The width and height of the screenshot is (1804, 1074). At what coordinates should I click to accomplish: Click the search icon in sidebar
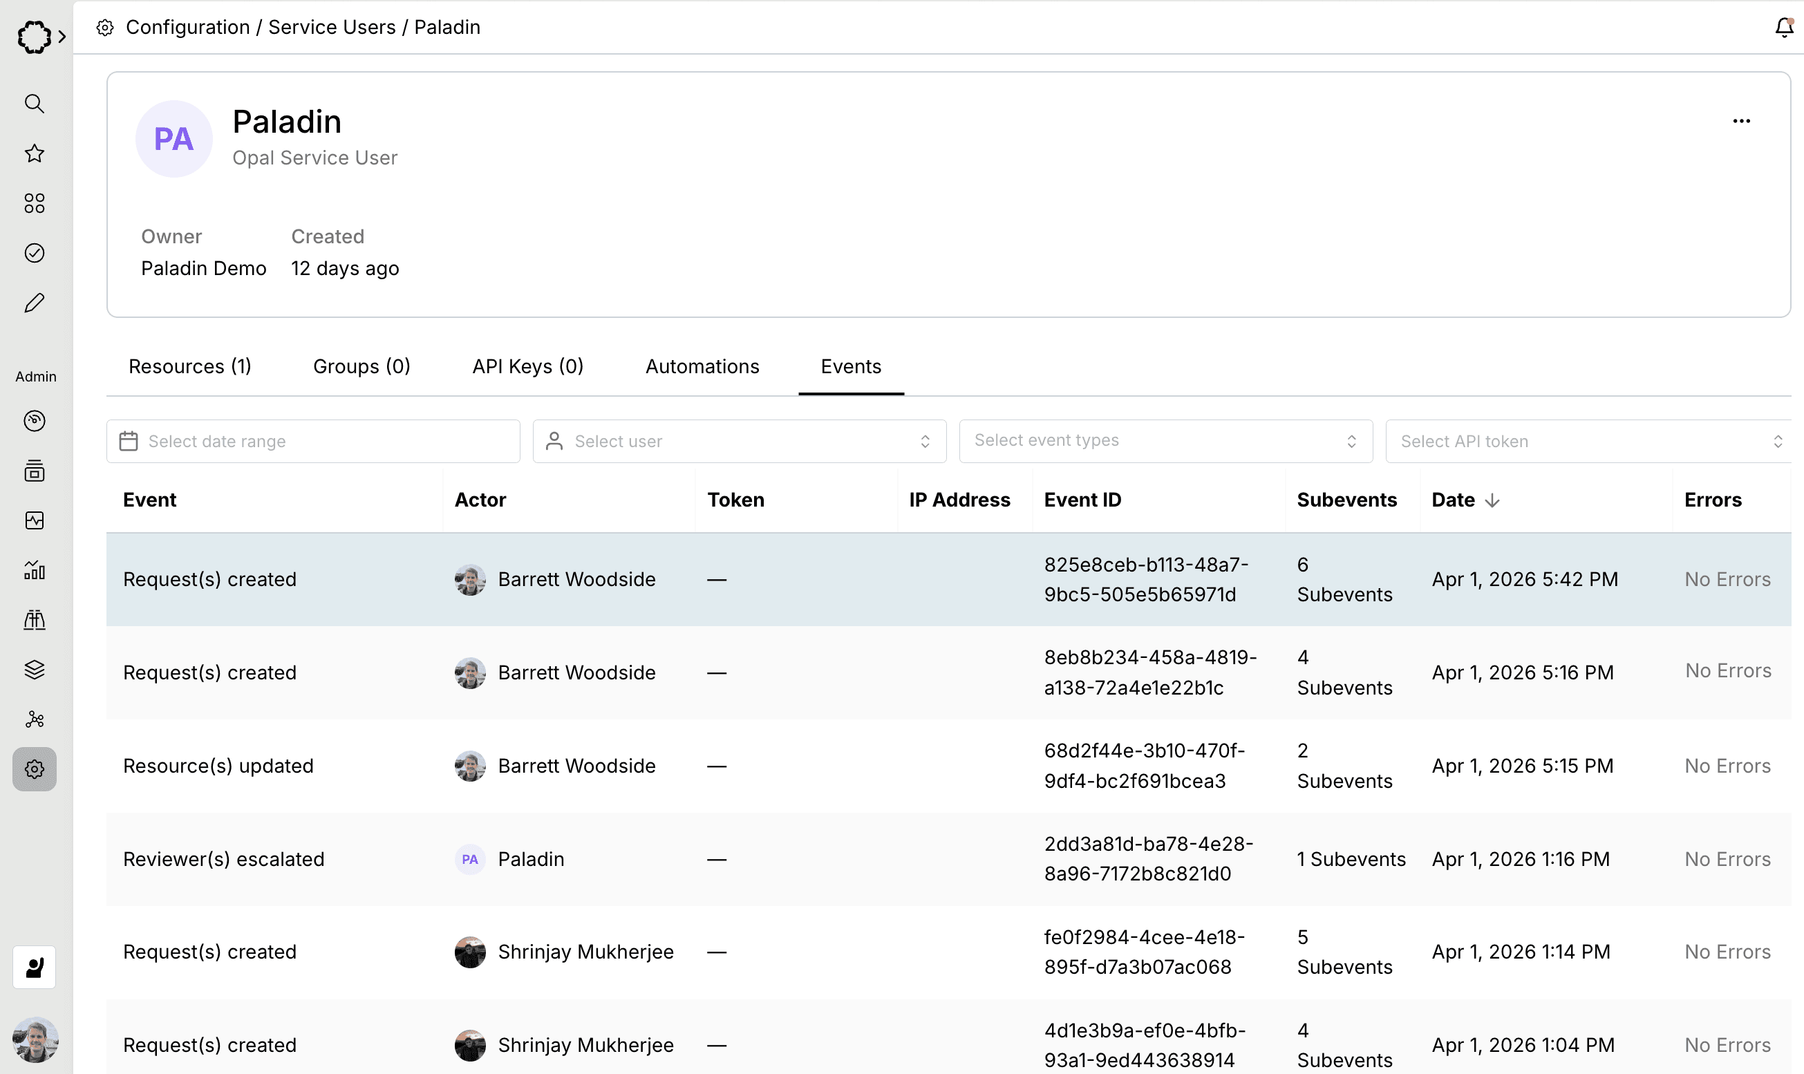point(34,104)
